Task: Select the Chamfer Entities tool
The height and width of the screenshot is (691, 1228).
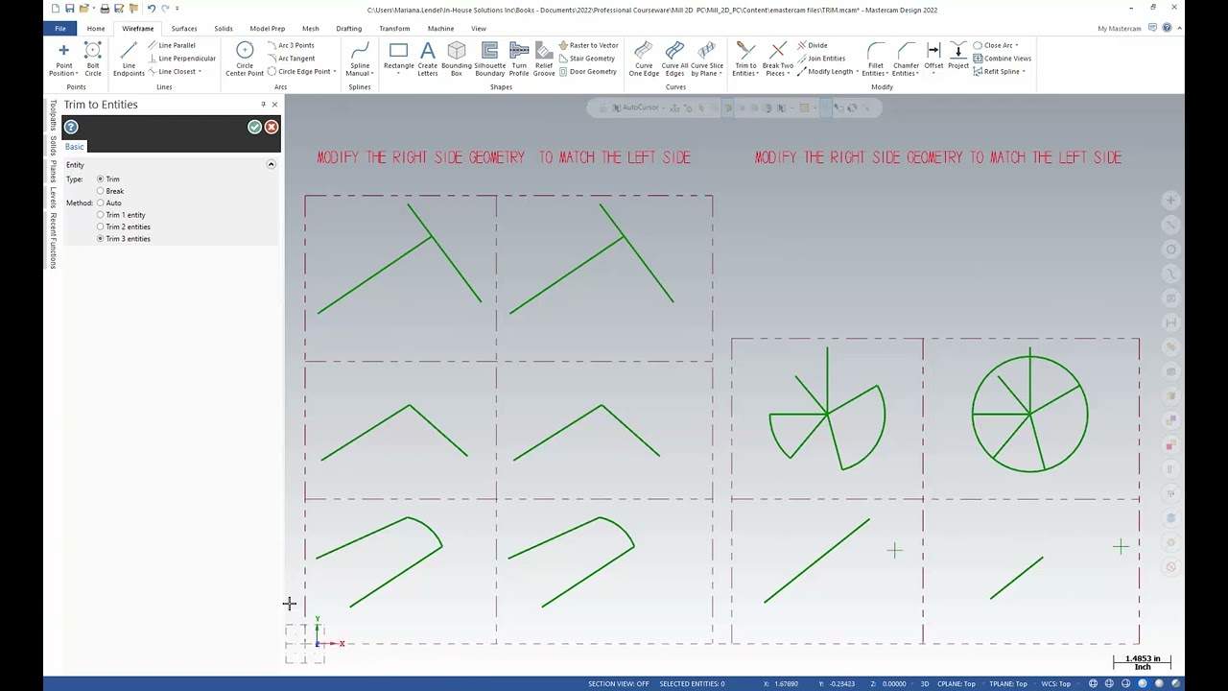Action: [907, 60]
